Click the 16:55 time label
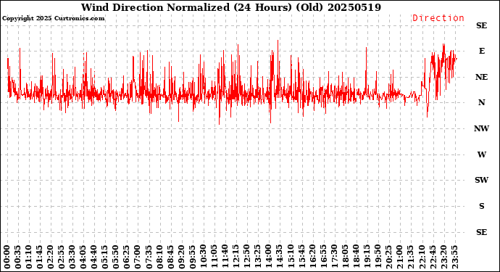The height and width of the screenshot is (272, 500). click(323, 257)
